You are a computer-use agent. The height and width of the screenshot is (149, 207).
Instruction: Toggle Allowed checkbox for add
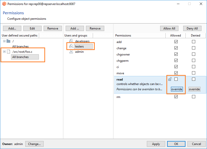176,42
